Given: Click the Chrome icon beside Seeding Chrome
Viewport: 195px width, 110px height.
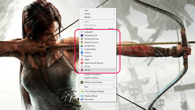Looking at the screenshot, I should coord(82,42).
